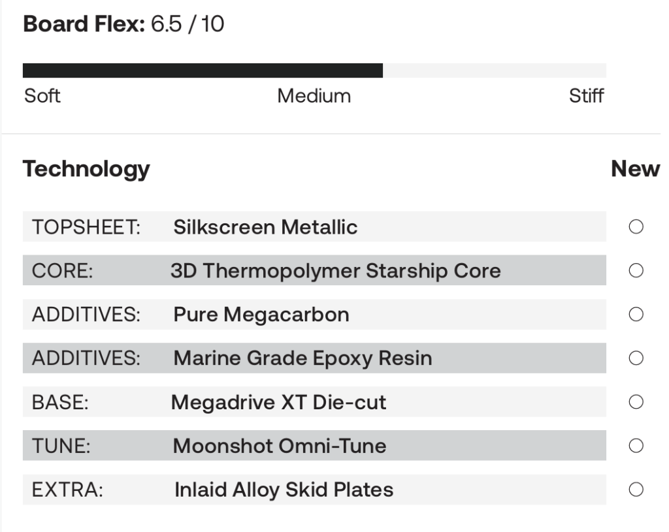Click the Marine Grade Epoxy Resin text

click(302, 358)
